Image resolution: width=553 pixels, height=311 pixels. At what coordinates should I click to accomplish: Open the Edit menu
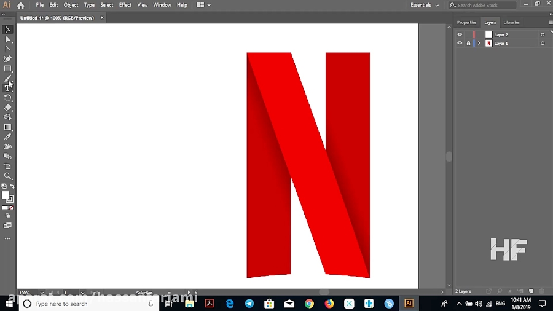pos(53,5)
